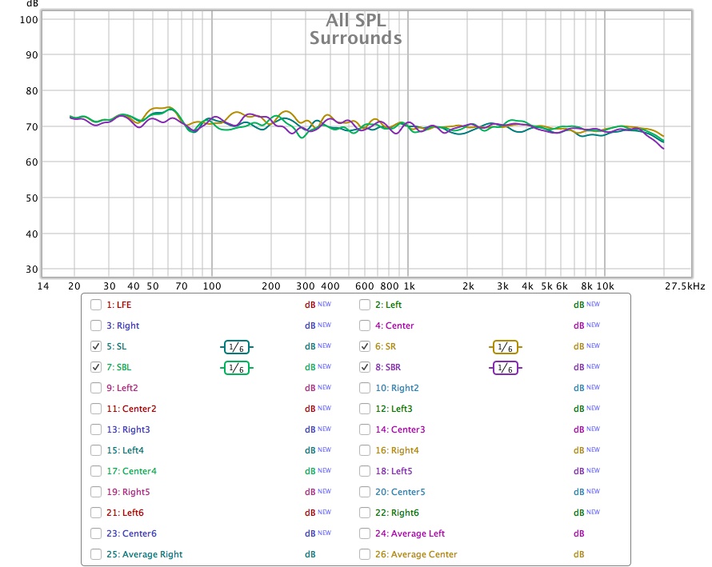
Task: Open the 1/6 smoothing badge for 7: SBL
Action: point(237,368)
